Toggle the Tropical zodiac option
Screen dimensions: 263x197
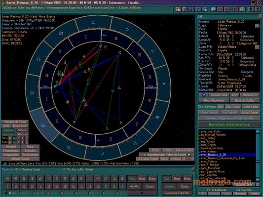click(x=8, y=130)
